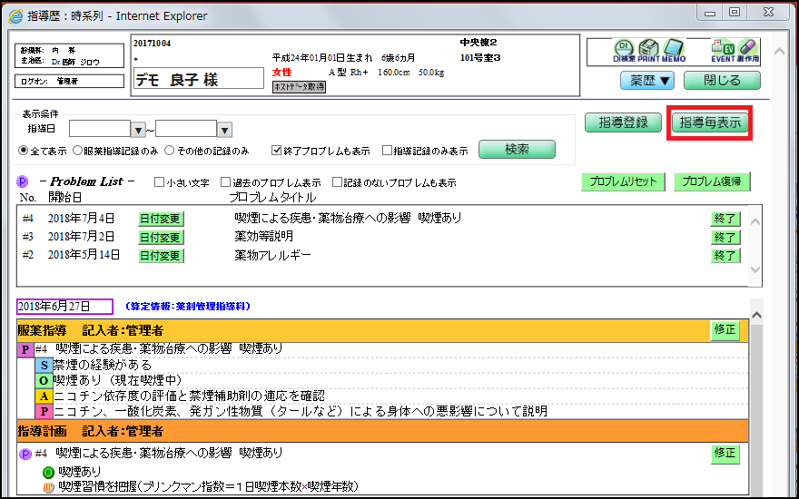Screen dimensions: 799x499
Task: Click 終了 for the 薬物アレルギー problem
Action: click(725, 256)
